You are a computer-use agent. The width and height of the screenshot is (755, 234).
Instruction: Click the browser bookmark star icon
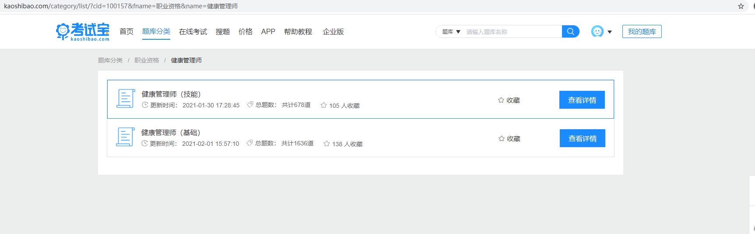(741, 6)
